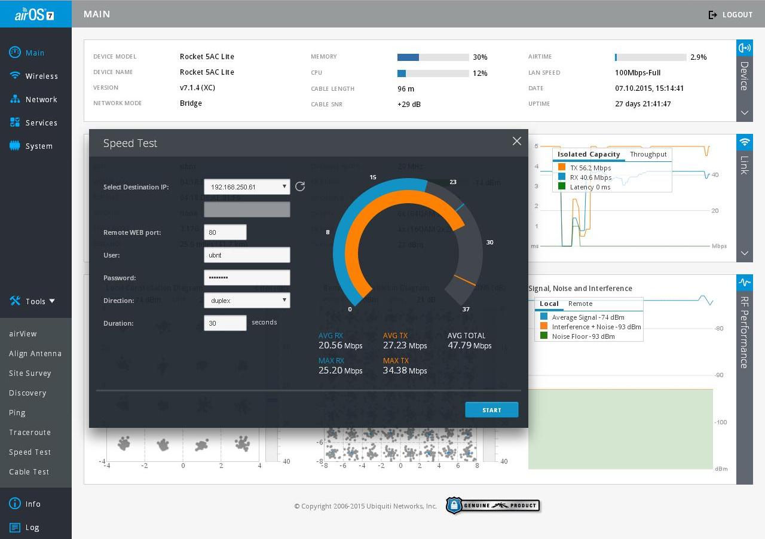
Task: Click the orange Interference + Noise swatch
Action: [544, 326]
